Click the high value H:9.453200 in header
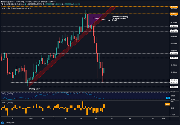The width and height of the screenshot is (180, 125). (57, 4)
